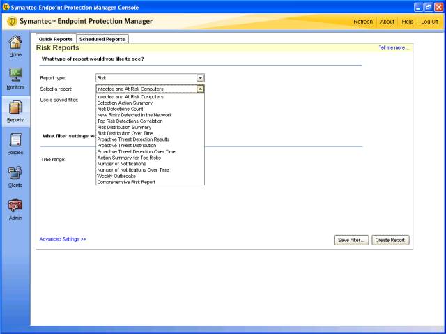Viewport: 446px width, 334px height.
Task: Minimize the console window
Action: coord(418,7)
